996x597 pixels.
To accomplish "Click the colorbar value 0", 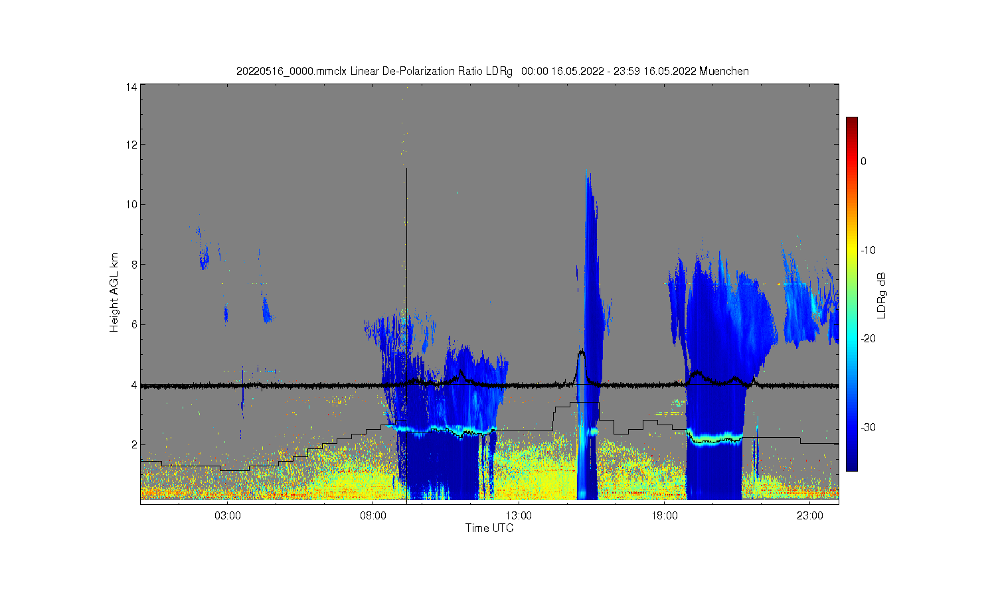I will [864, 161].
